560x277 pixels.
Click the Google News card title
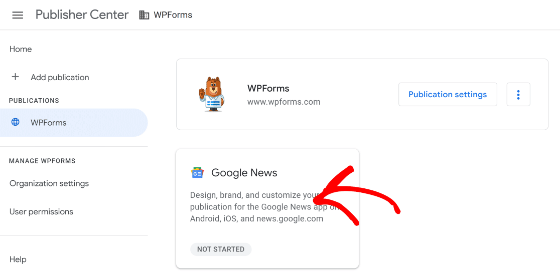(x=244, y=173)
